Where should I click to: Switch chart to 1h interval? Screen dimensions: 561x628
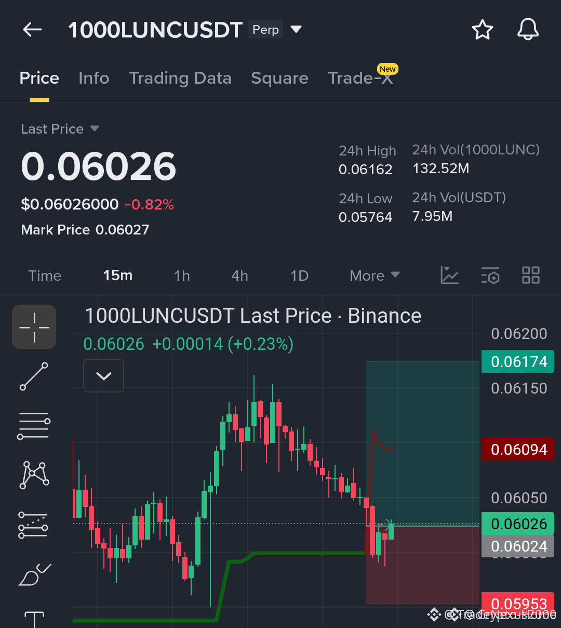pos(182,276)
